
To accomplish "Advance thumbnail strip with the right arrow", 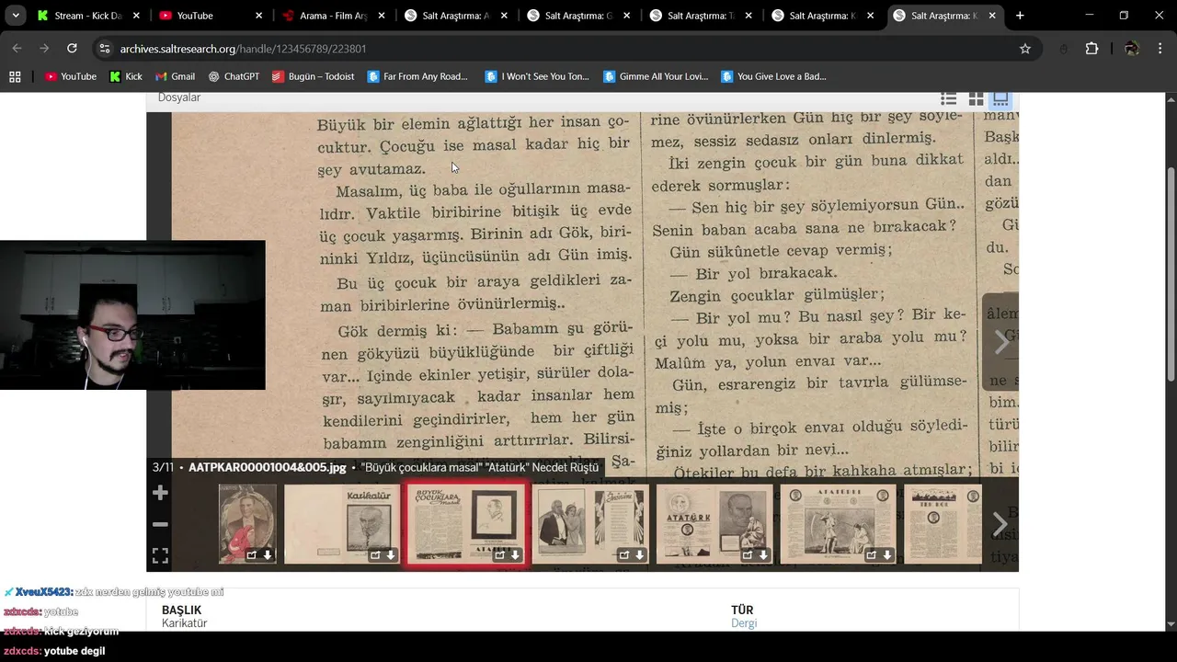I will point(1000,524).
